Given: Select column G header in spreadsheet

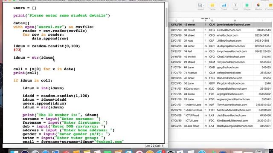Looking at the screenshot, I should click(x=212, y=21).
